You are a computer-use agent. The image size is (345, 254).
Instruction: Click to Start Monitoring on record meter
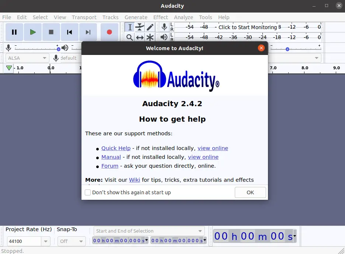pyautogui.click(x=248, y=27)
